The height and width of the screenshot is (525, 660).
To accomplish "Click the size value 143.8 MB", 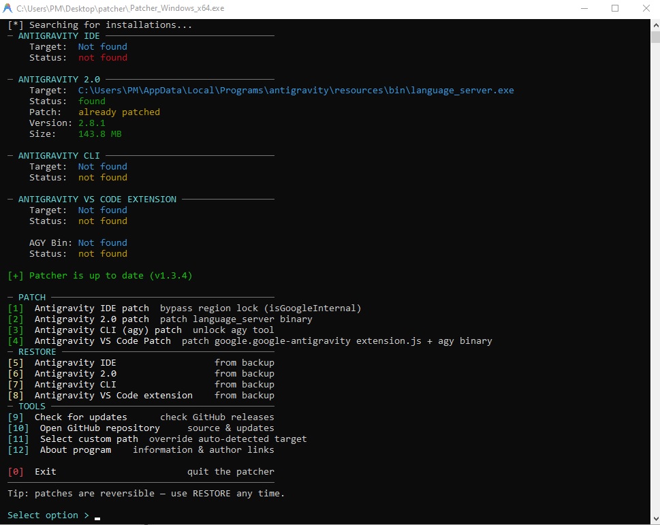I will click(x=99, y=134).
